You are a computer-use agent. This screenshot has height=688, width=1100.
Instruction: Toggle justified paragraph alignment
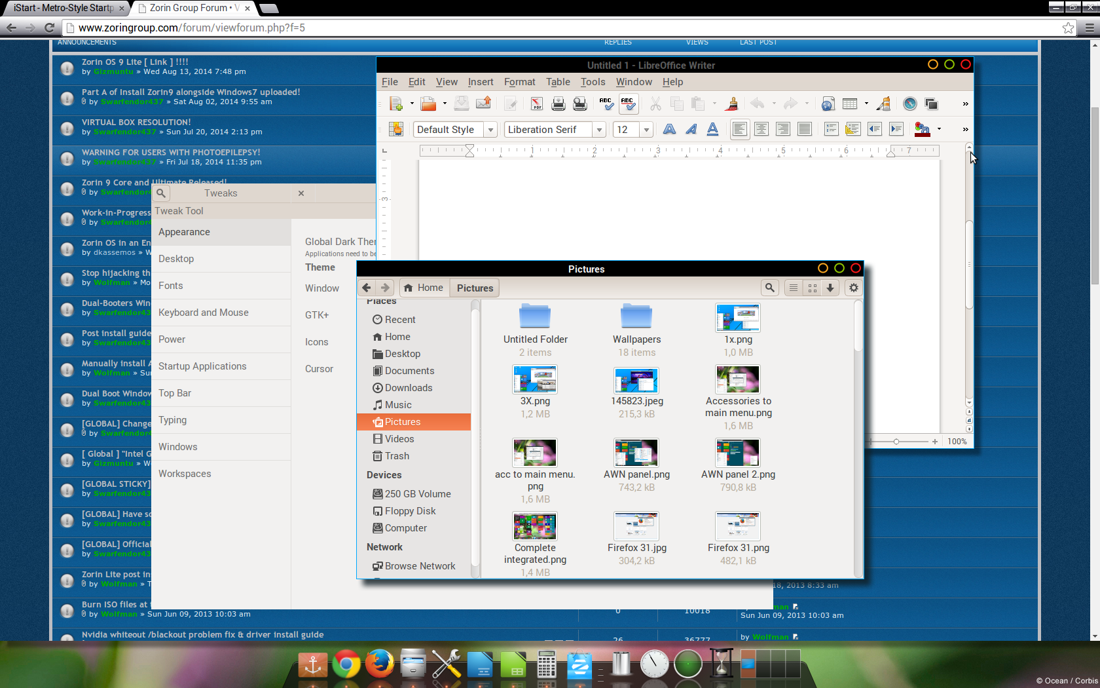pyautogui.click(x=804, y=129)
